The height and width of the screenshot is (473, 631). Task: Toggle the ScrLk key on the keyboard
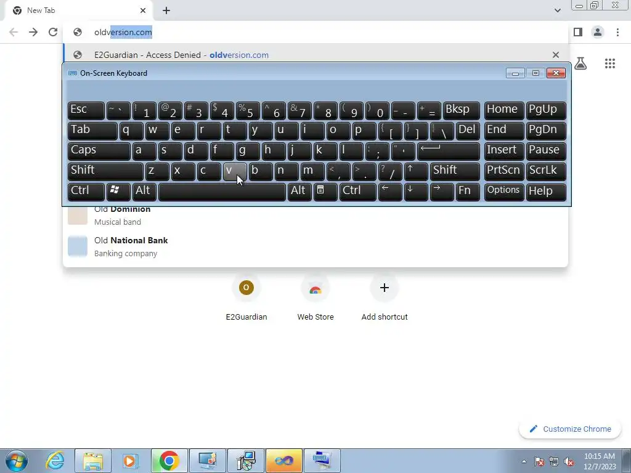click(x=546, y=171)
